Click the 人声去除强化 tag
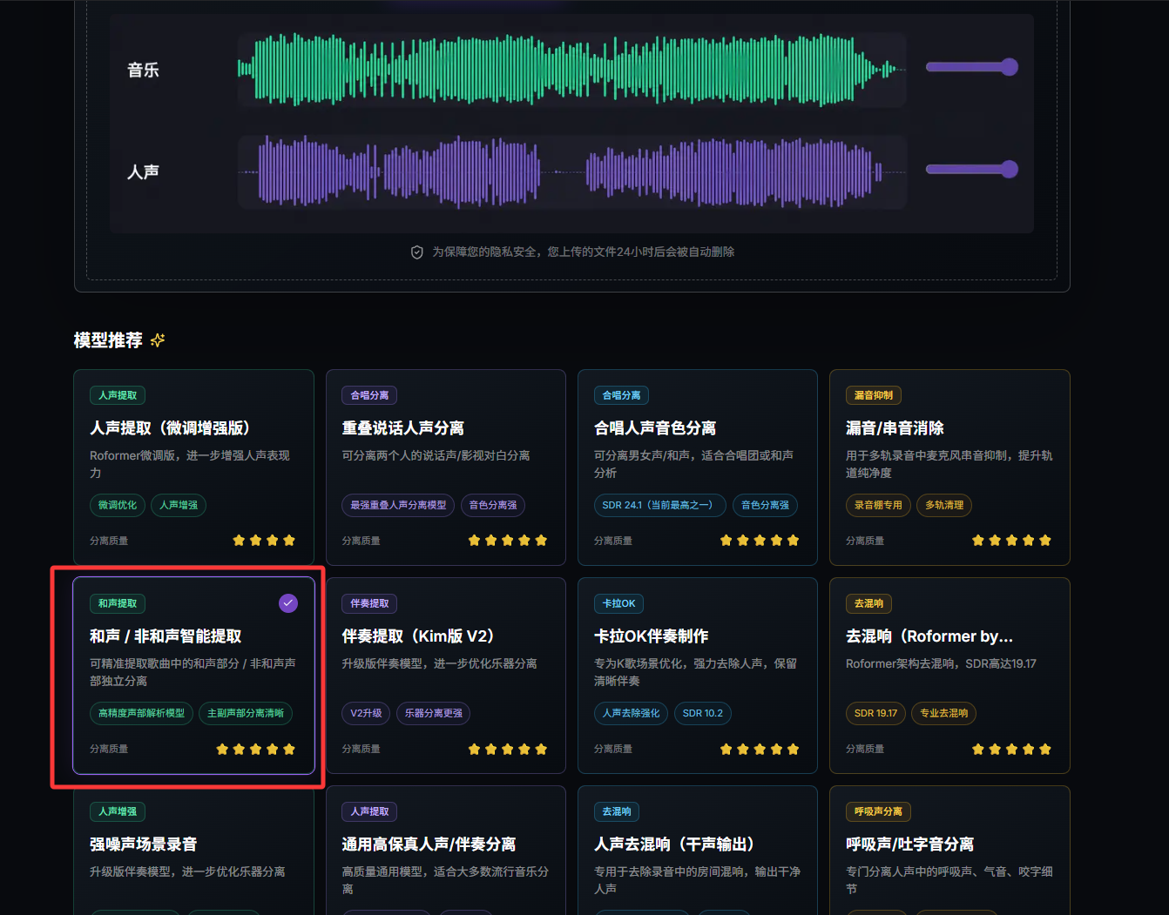 coord(632,713)
